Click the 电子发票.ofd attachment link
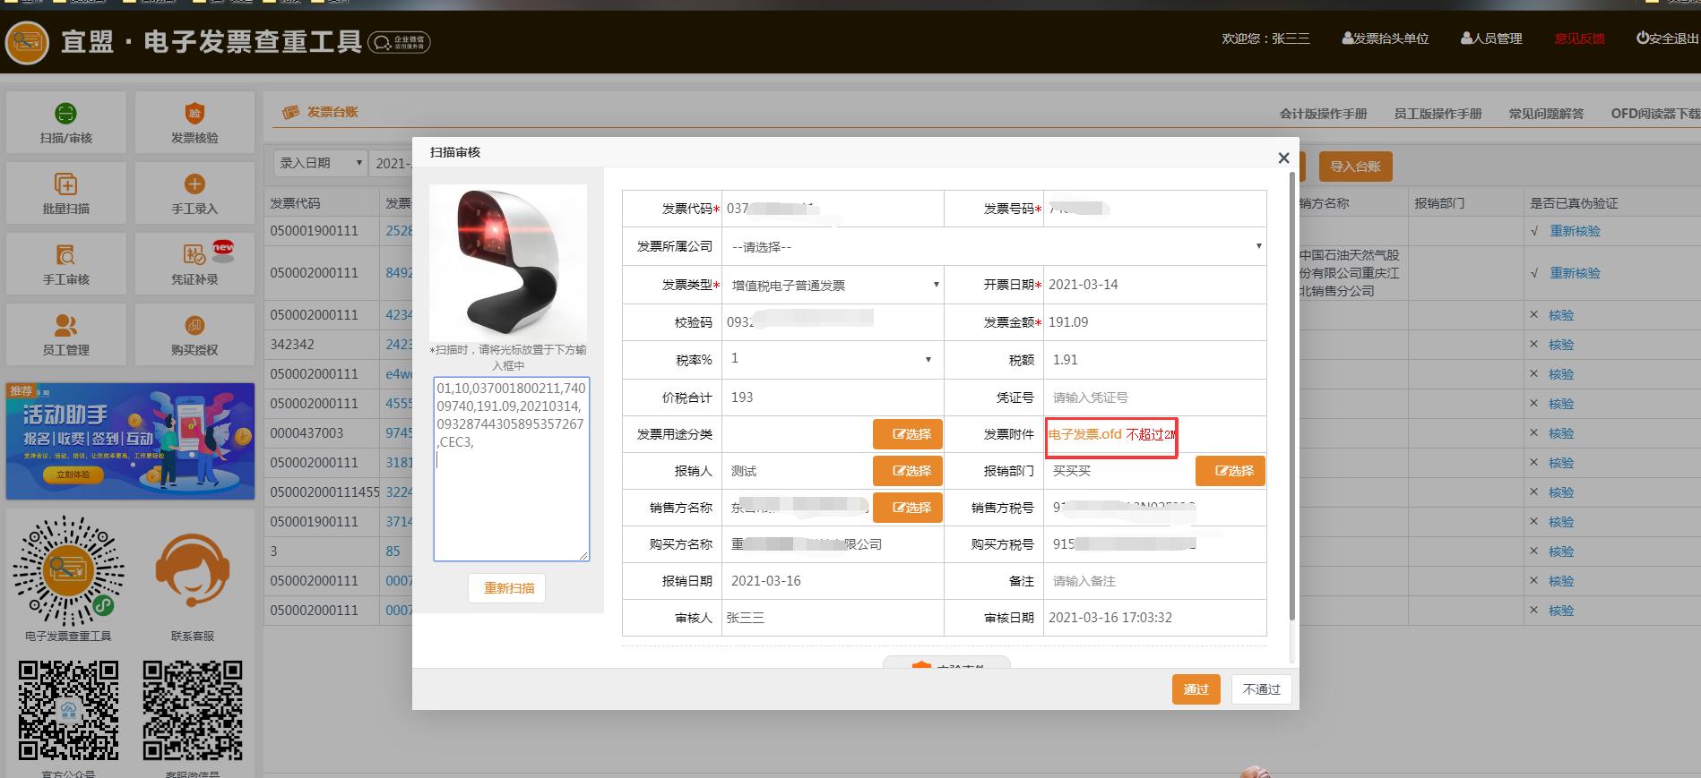Viewport: 1701px width, 778px height. pyautogui.click(x=1085, y=434)
